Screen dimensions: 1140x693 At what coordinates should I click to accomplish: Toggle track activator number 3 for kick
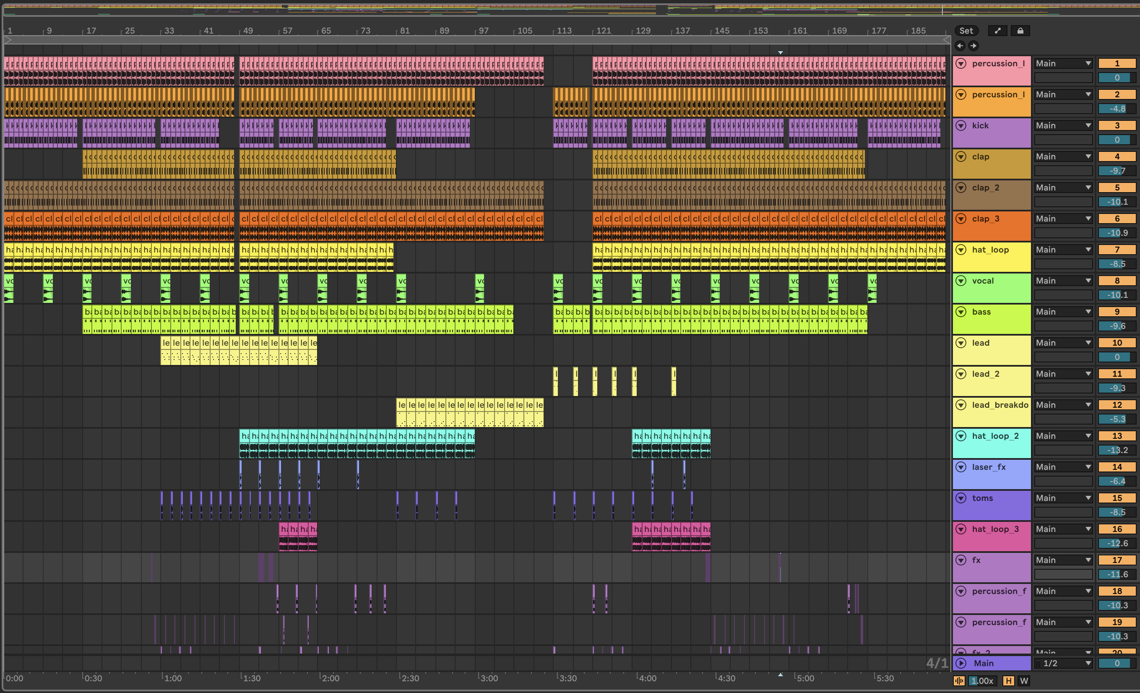[x=1117, y=125]
